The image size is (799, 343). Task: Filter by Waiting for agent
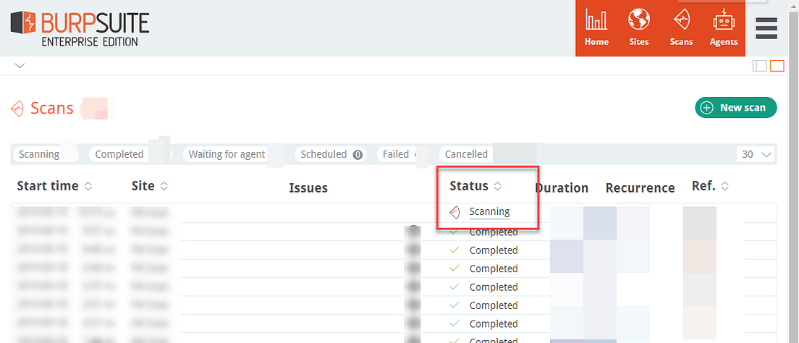pyautogui.click(x=233, y=154)
